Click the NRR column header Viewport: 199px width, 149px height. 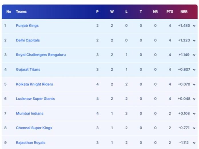tap(184, 11)
